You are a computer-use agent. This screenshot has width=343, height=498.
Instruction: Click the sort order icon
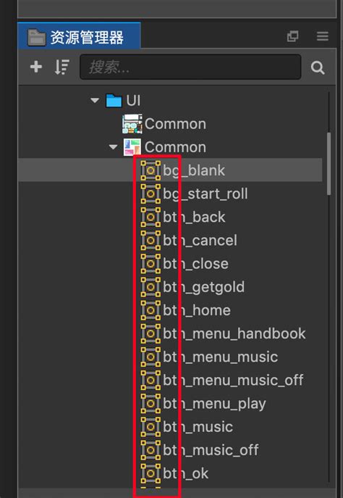[x=62, y=67]
